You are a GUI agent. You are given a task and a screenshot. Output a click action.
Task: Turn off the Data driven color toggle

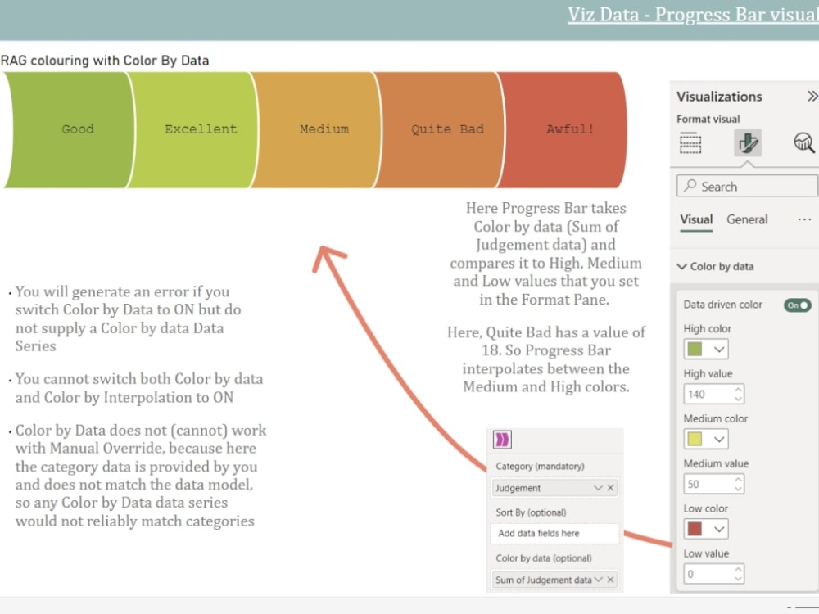[x=795, y=305]
